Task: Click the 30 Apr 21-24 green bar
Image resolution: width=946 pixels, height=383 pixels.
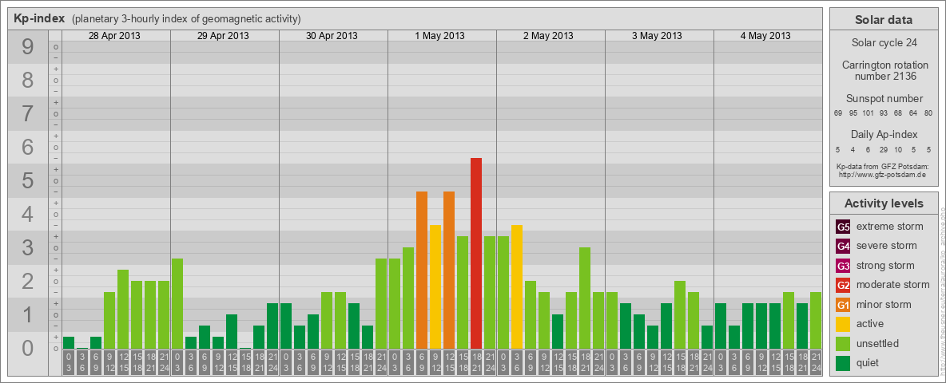Action: pos(380,303)
